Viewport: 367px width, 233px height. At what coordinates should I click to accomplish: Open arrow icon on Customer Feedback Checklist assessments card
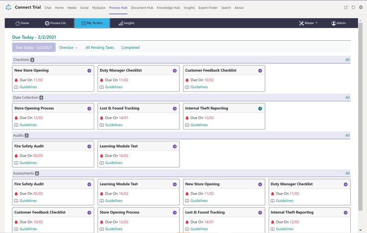coord(89,213)
